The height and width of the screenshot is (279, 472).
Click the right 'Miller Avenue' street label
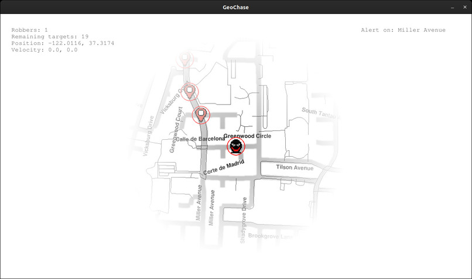[x=212, y=208]
